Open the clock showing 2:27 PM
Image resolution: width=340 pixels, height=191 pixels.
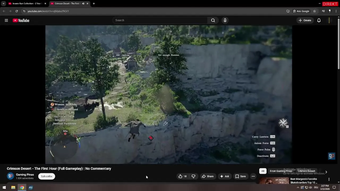(x=325, y=188)
